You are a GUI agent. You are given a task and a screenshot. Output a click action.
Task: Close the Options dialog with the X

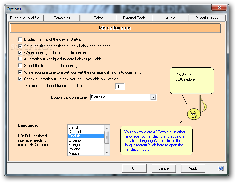coord(219,7)
